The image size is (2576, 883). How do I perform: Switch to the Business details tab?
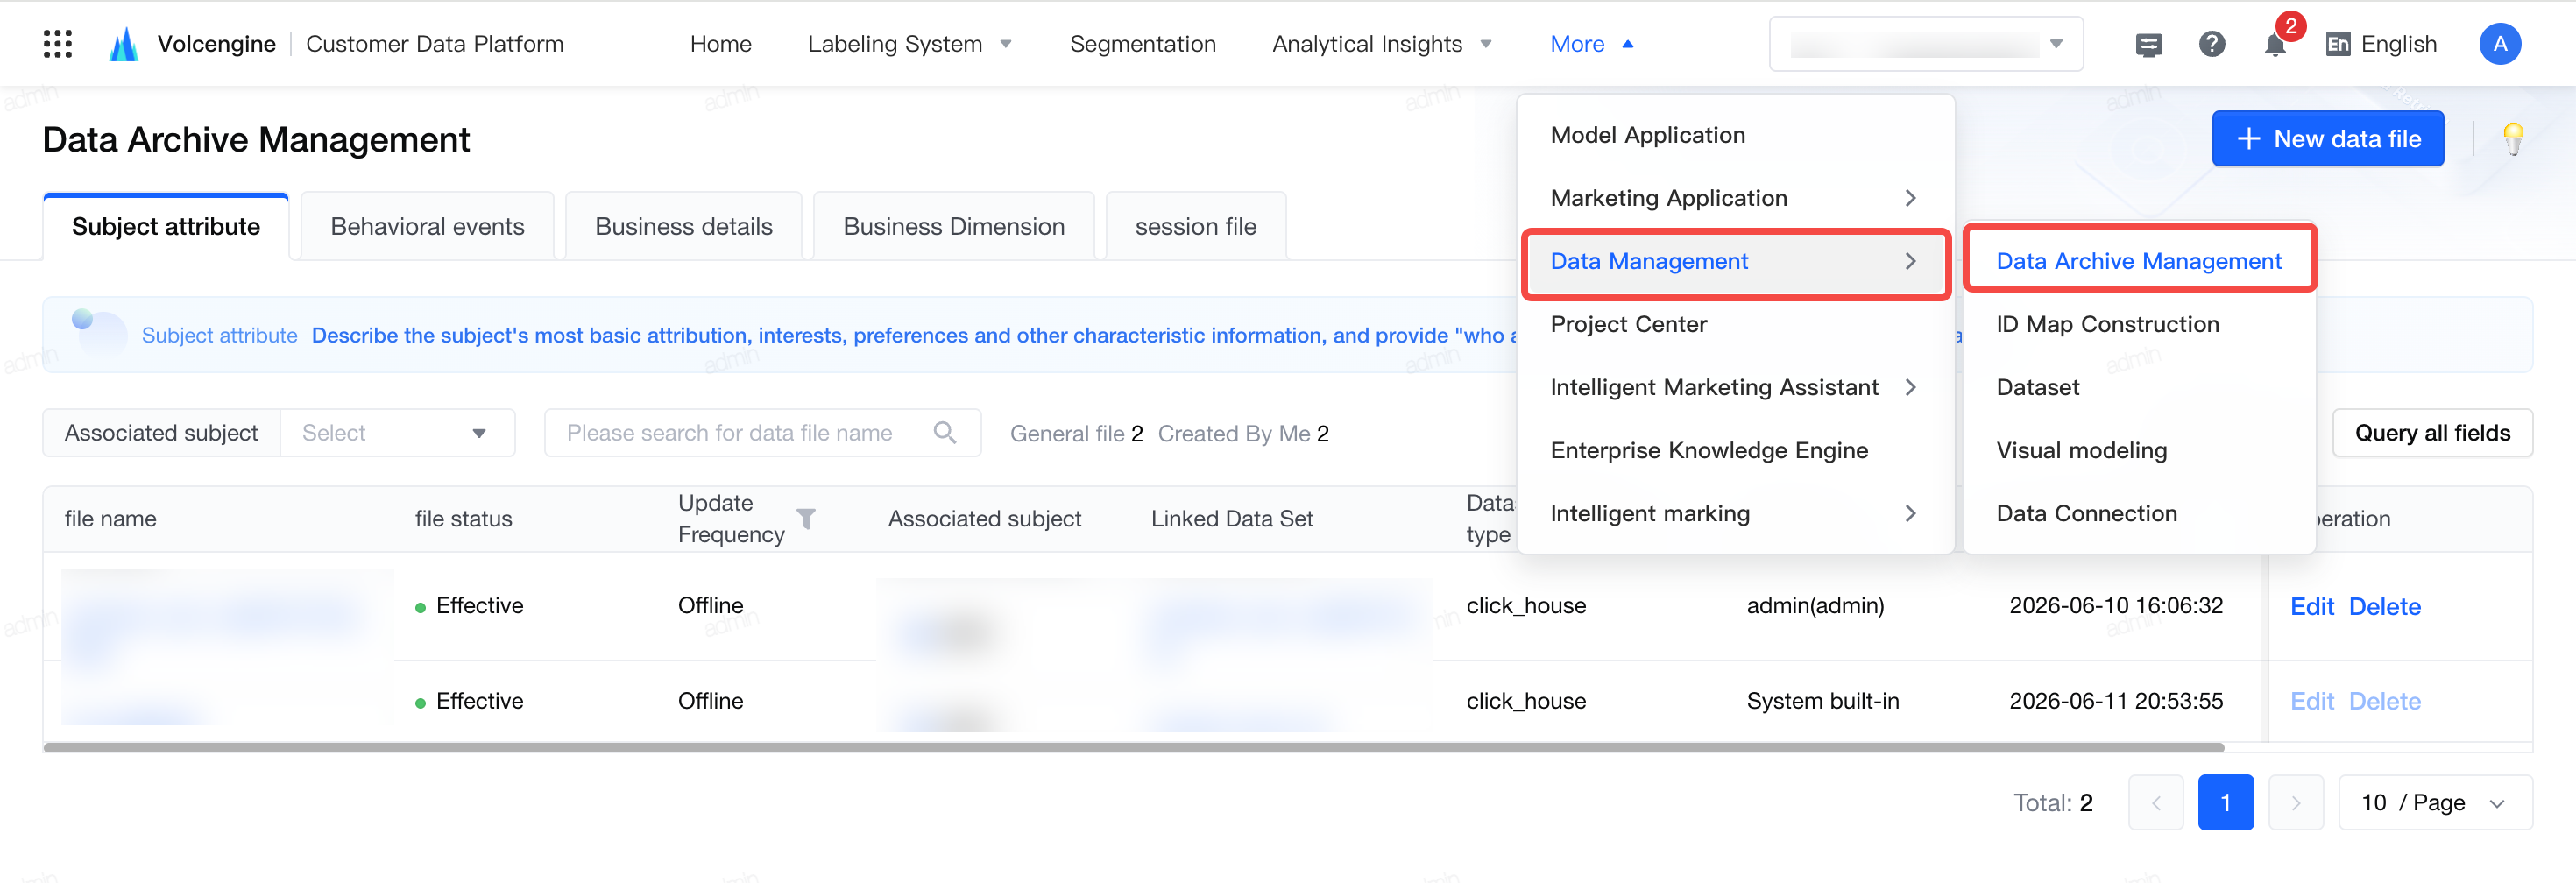tap(683, 226)
